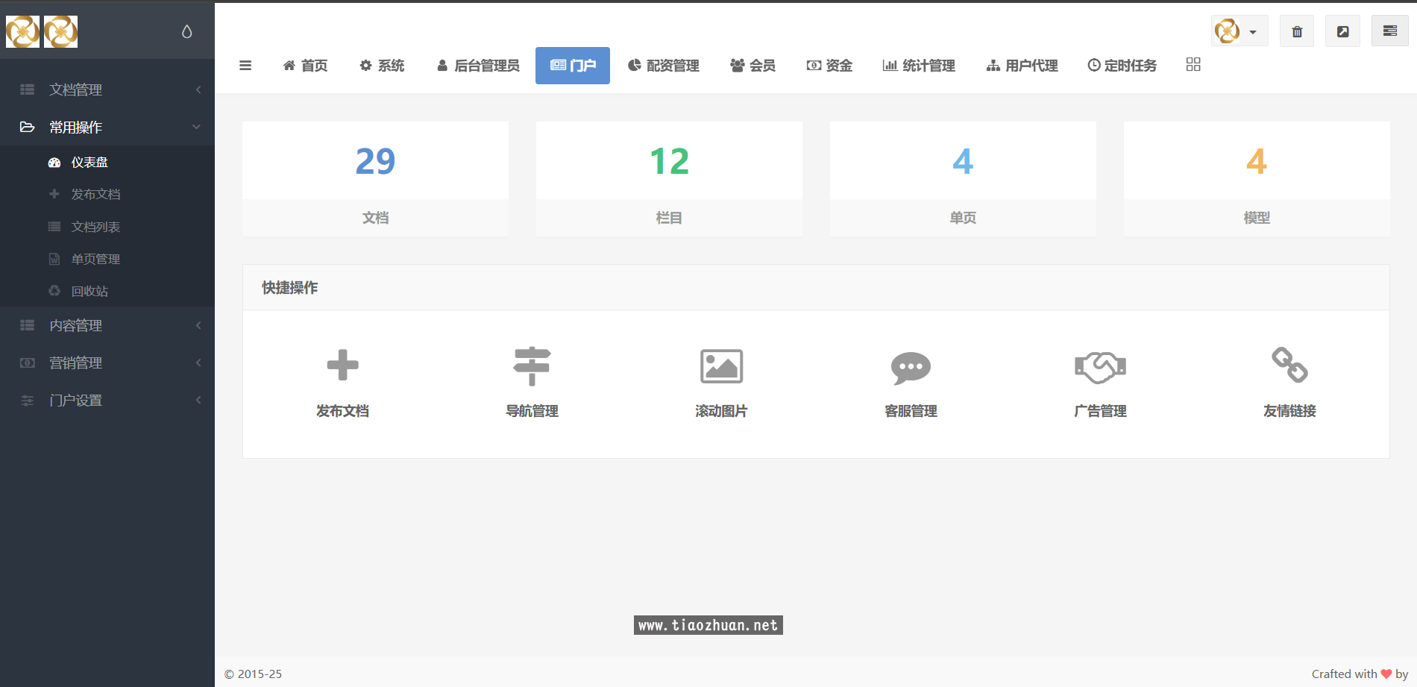The image size is (1417, 687).
Task: Toggle the sidebar with hamburger menu icon
Action: pos(245,66)
